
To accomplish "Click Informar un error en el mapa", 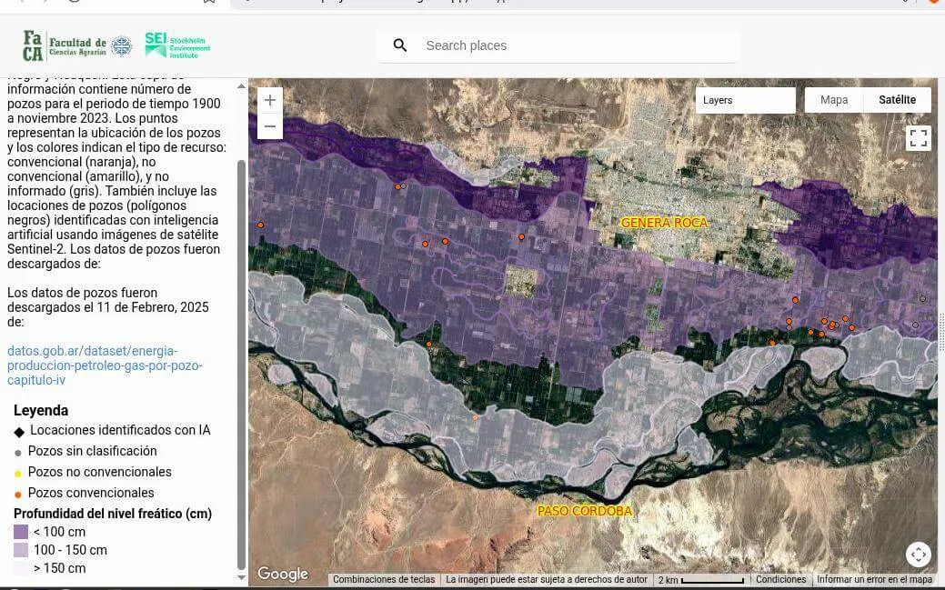I will (x=874, y=580).
